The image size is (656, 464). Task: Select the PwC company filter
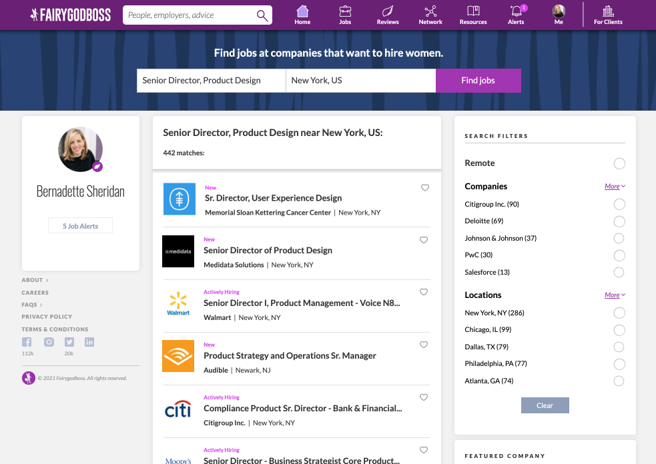point(619,255)
